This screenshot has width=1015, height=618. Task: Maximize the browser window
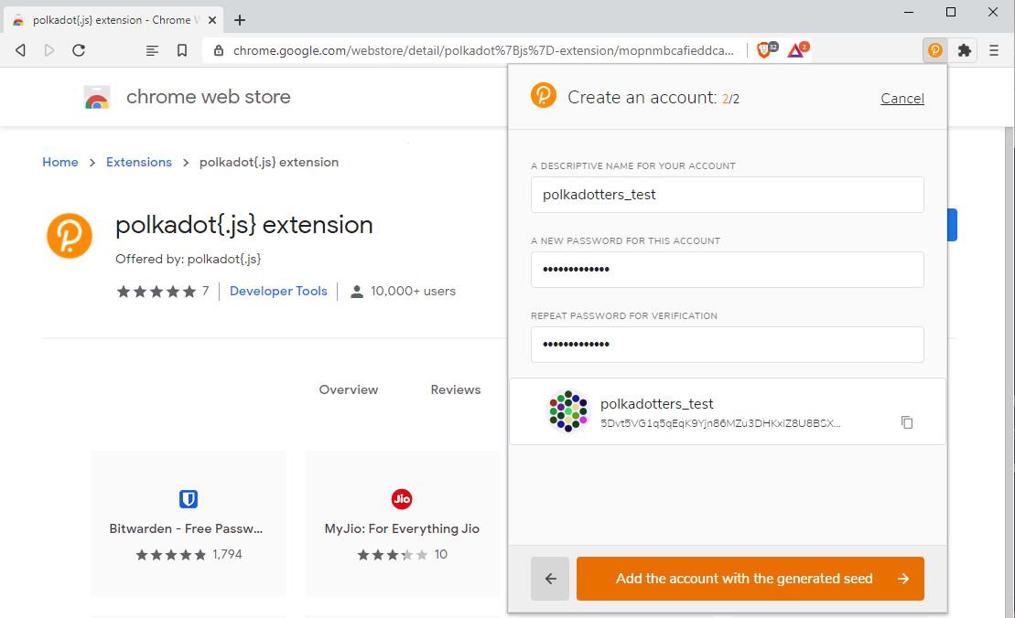951,12
